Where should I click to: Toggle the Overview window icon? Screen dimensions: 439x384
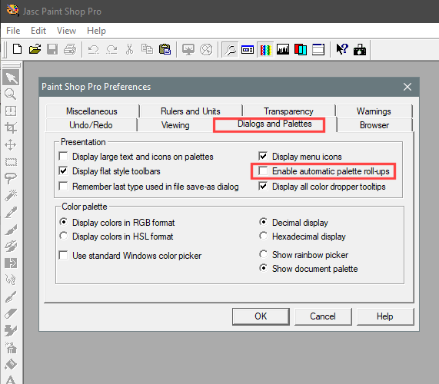318,49
